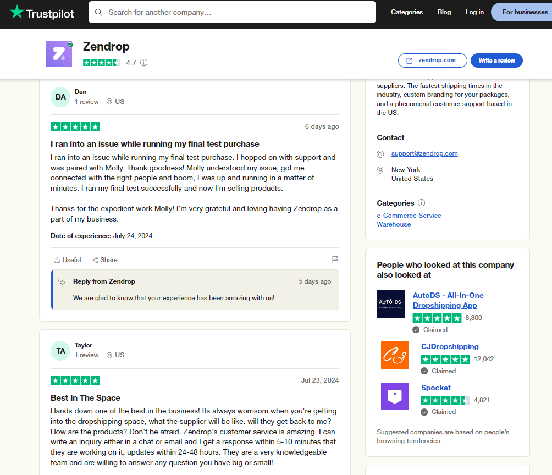552x475 pixels.
Task: Click the '5 days ago' reply date
Action: coord(314,281)
